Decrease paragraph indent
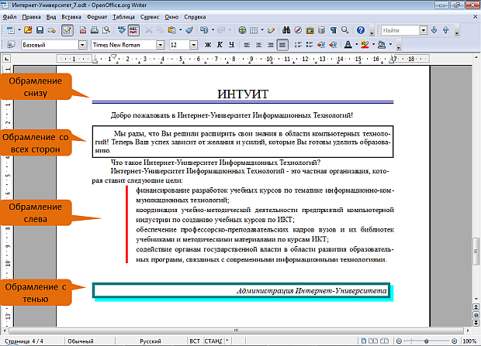The width and height of the screenshot is (481, 346). point(321,45)
